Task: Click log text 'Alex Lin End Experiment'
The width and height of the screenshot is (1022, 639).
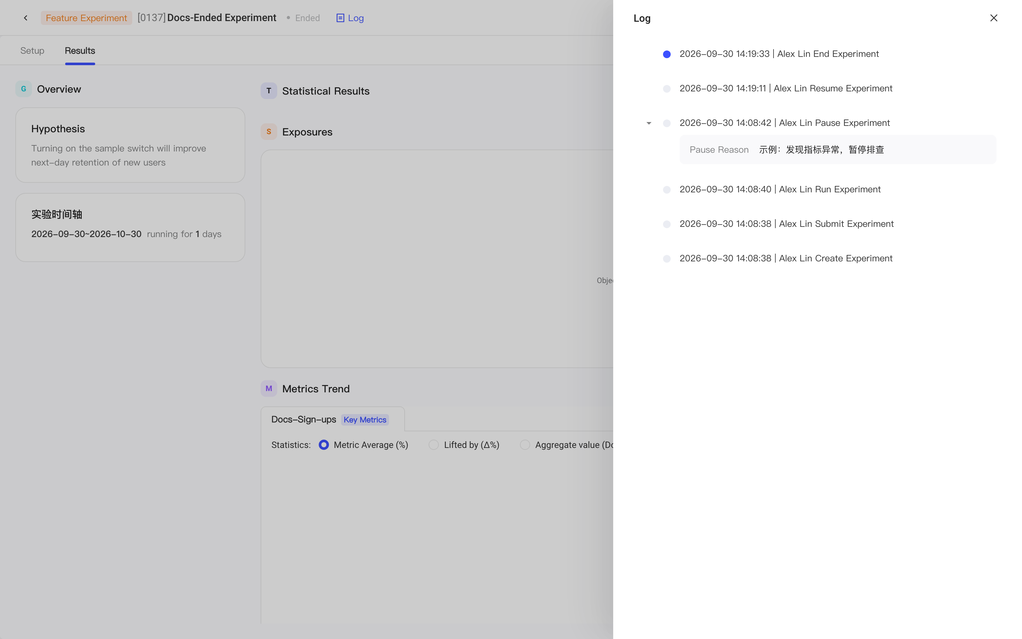Action: (828, 54)
